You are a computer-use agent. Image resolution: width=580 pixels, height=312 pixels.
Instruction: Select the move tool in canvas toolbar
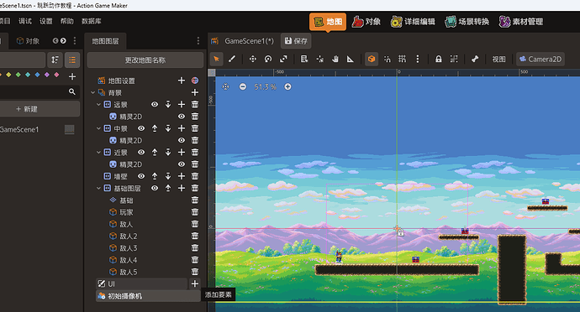(x=253, y=59)
